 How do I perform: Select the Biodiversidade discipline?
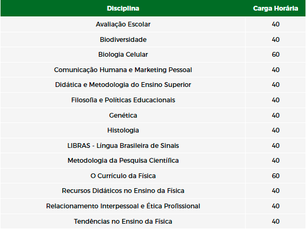point(123,39)
